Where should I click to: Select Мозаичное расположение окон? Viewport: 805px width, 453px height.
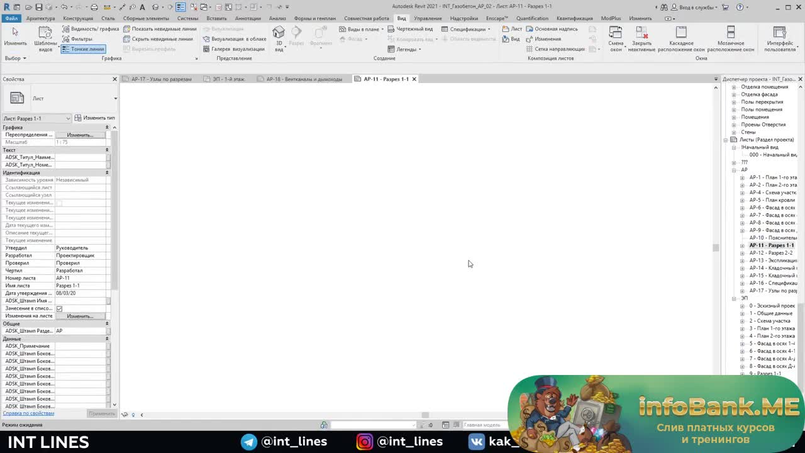click(730, 36)
